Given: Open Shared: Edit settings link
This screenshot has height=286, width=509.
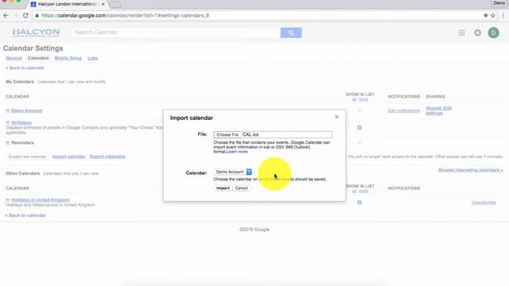Looking at the screenshot, I should (438, 110).
